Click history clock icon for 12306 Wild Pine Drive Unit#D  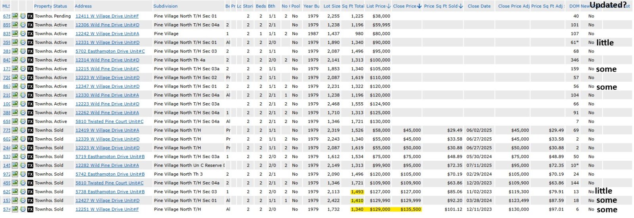[23, 25]
